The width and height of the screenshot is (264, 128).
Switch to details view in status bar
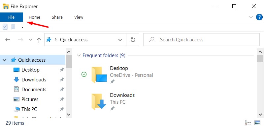coord(248,123)
